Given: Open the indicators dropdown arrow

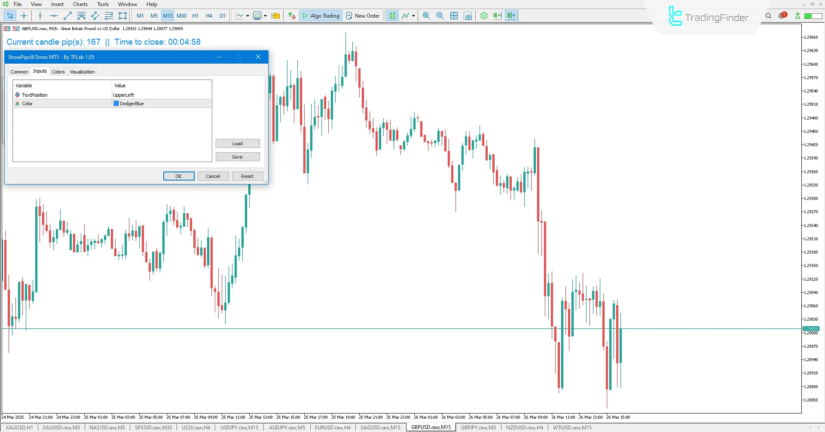Looking at the screenshot, I should [413, 16].
